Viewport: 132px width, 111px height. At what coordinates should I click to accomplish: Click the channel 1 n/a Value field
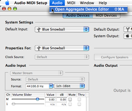coord(50,104)
